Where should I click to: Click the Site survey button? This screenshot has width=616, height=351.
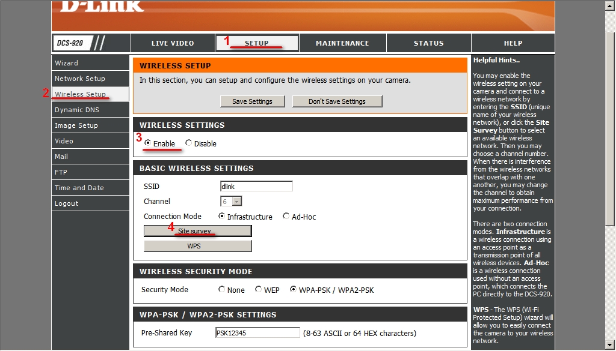pyautogui.click(x=197, y=231)
